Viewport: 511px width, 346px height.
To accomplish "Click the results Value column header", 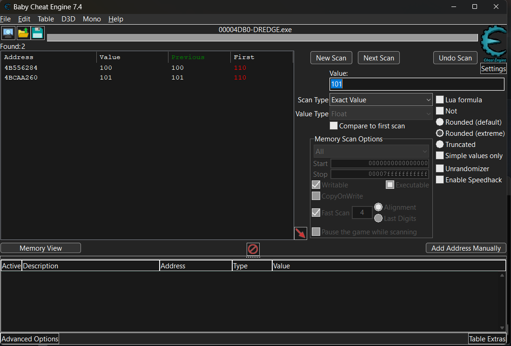I will click(132, 57).
